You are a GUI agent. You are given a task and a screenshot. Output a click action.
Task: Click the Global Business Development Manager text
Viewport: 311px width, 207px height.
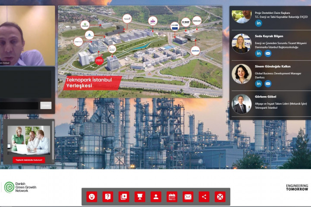pyautogui.click(x=278, y=73)
